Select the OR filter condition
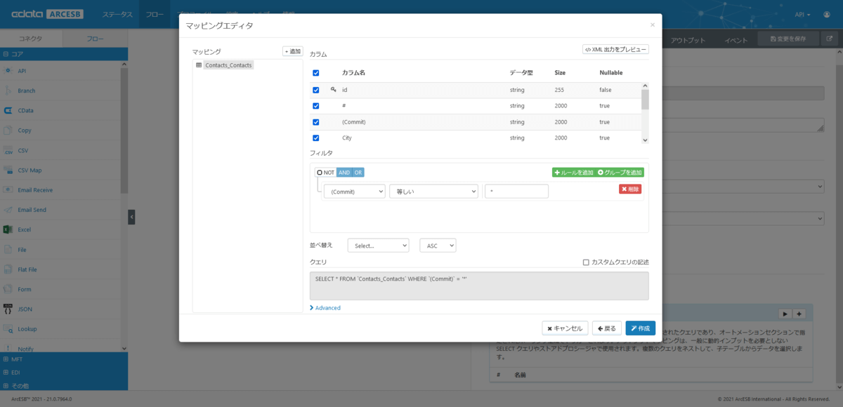This screenshot has height=407, width=843. (x=358, y=173)
